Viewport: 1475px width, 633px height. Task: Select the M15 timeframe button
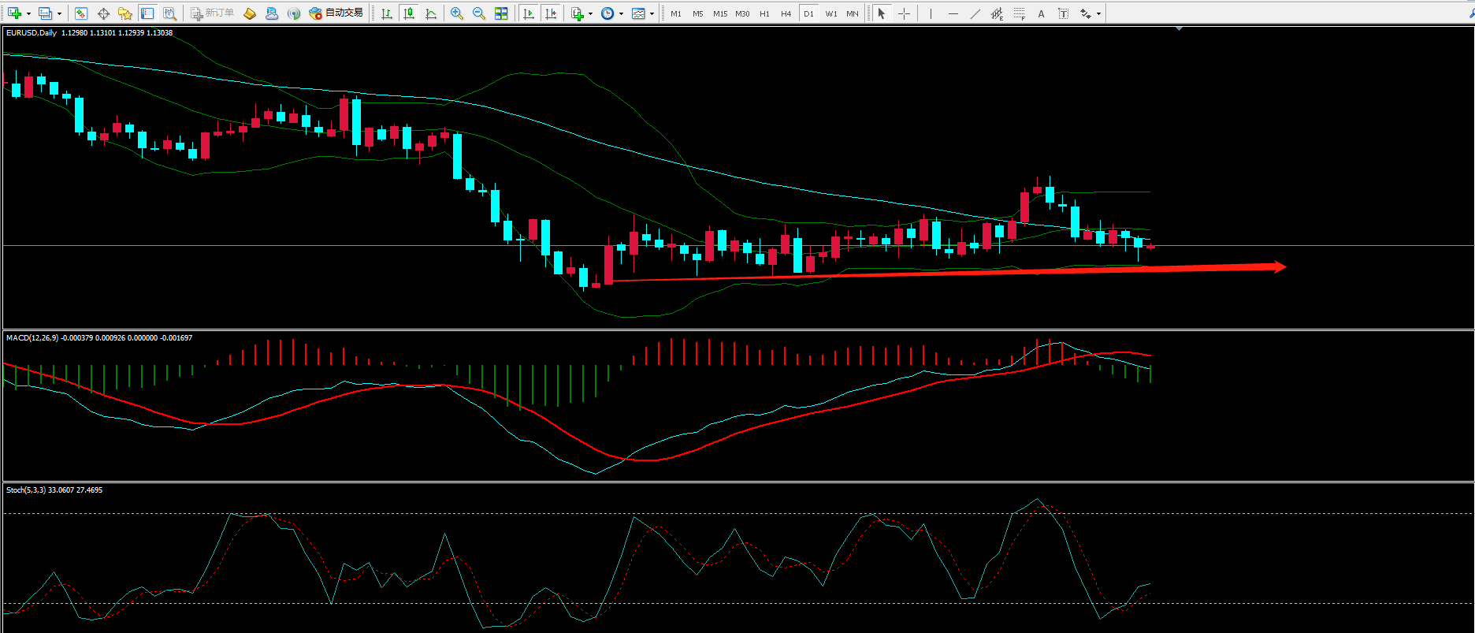tap(719, 13)
